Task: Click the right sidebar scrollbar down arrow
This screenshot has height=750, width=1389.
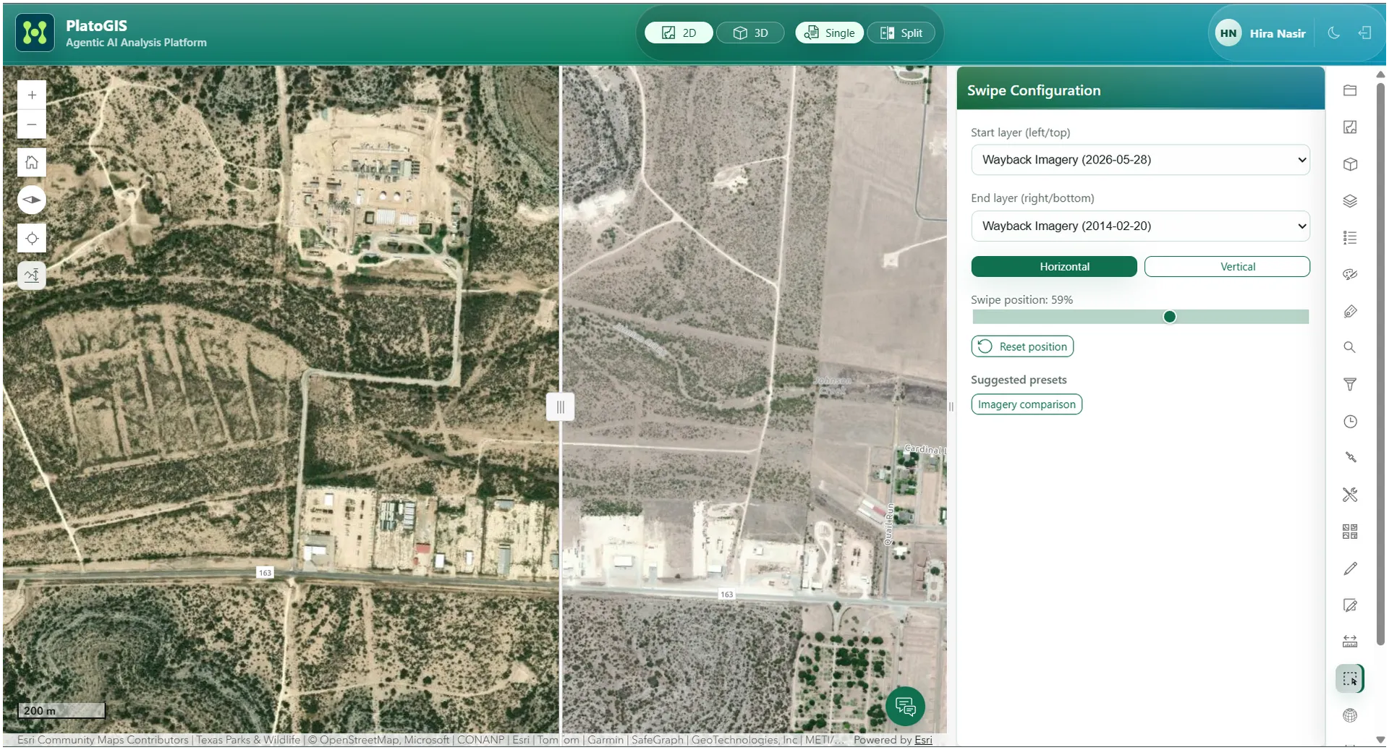Action: coord(1380,740)
